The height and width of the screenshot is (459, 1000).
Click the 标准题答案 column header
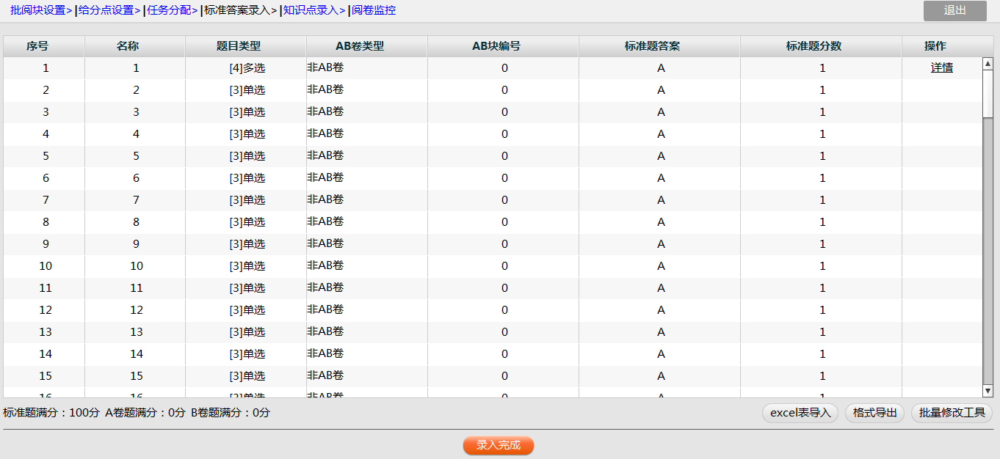(652, 46)
